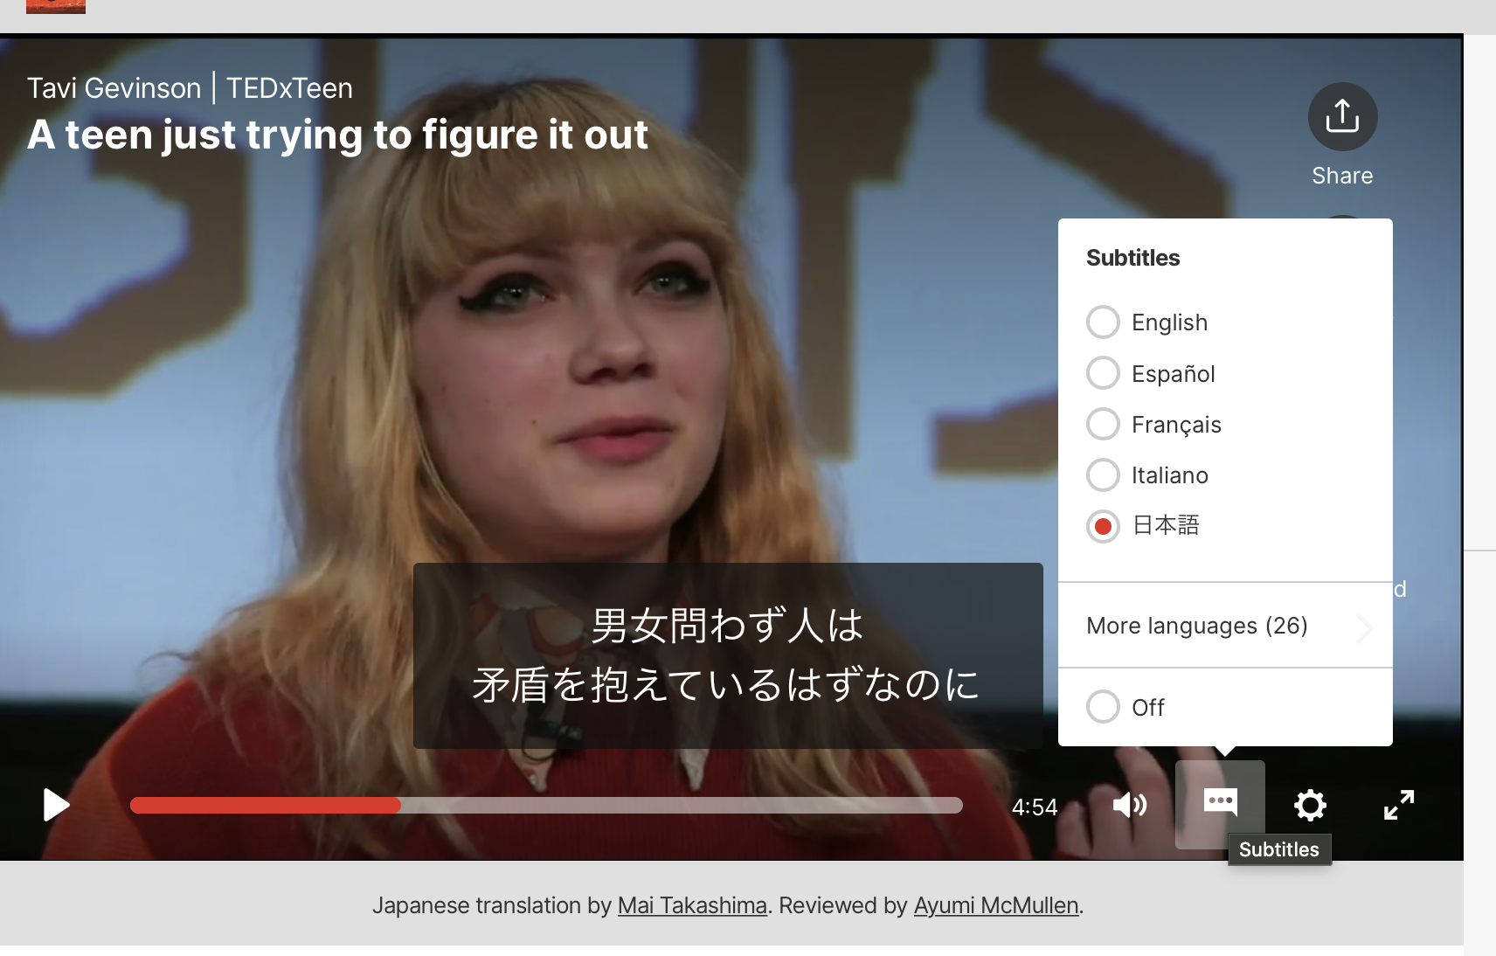
Task: Select the 日本語 radio button
Action: 1104,526
